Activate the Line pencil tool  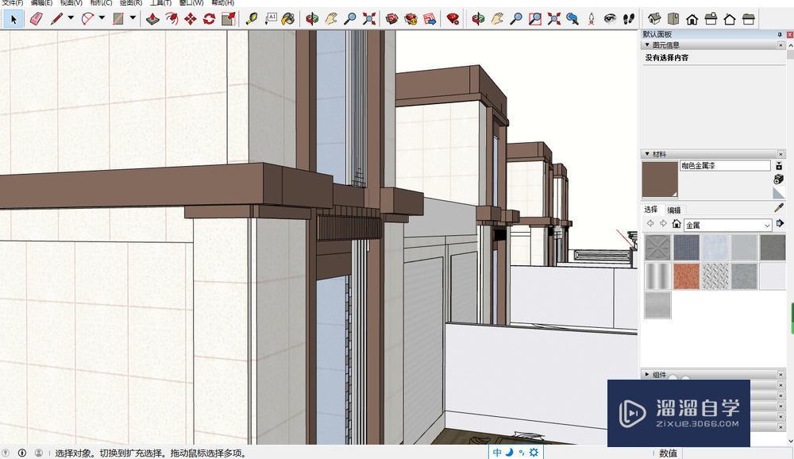coord(56,19)
